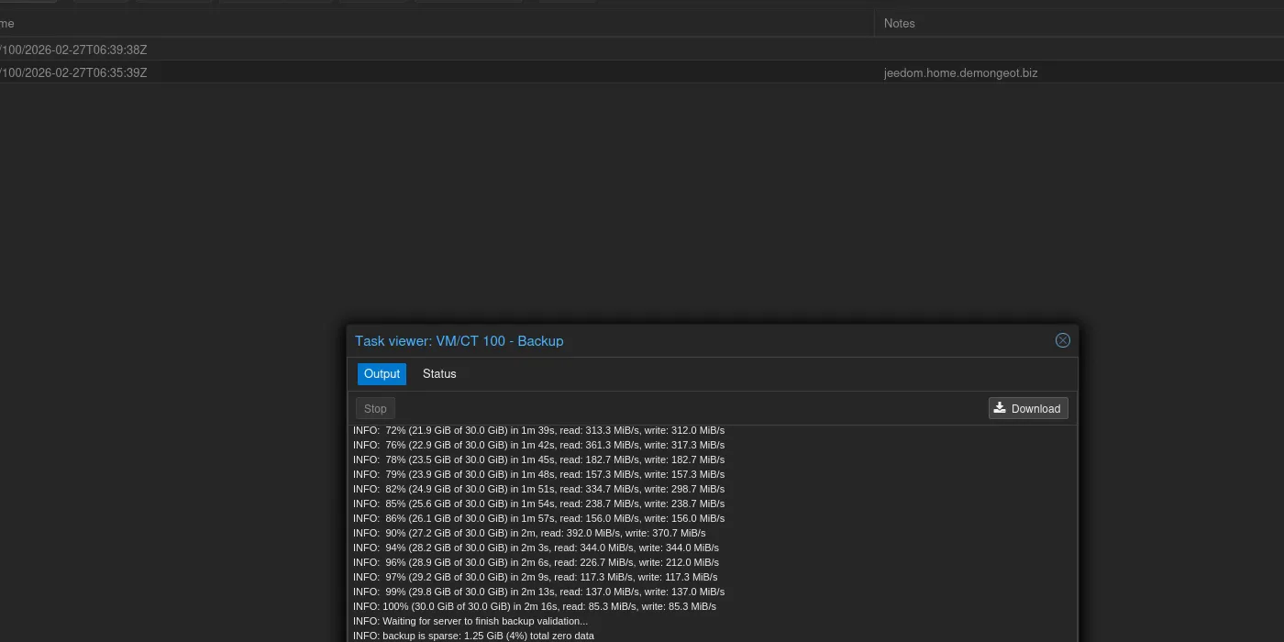Screen dimensions: 1284x642
Task: Click the 'backup is sparse' log line
Action: tap(473, 636)
